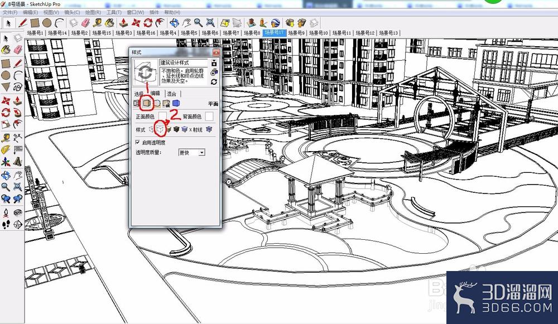The height and width of the screenshot is (324, 558).
Task: Click the Position Camera tool
Action: pyautogui.click(x=6, y=212)
